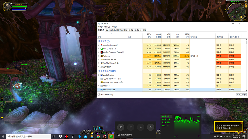Click the TslGame process icon

coord(101,56)
